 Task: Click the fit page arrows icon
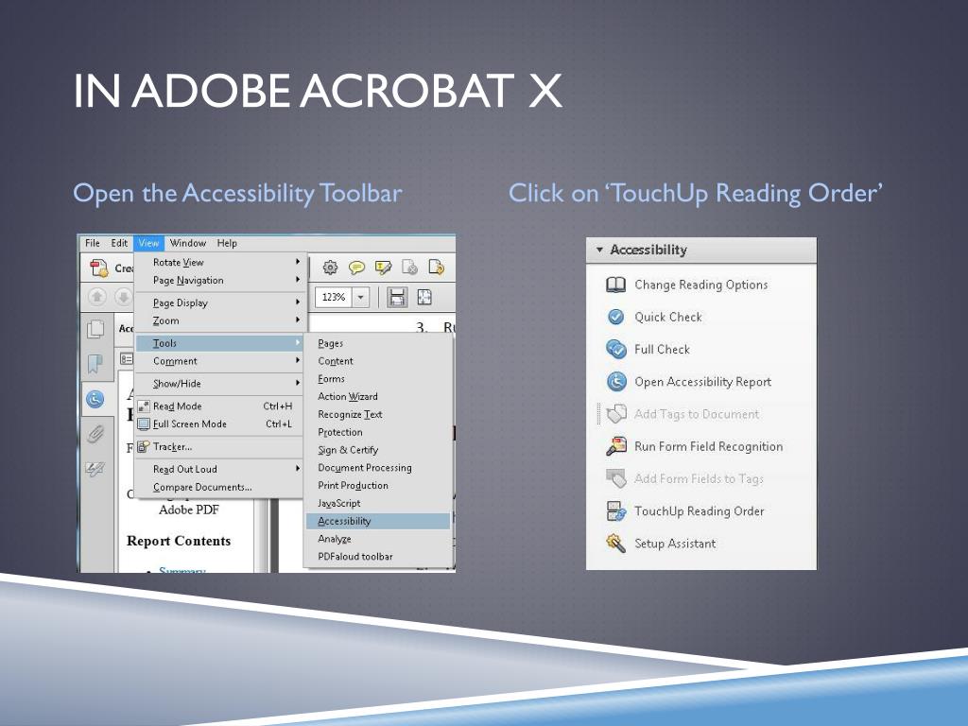point(424,297)
